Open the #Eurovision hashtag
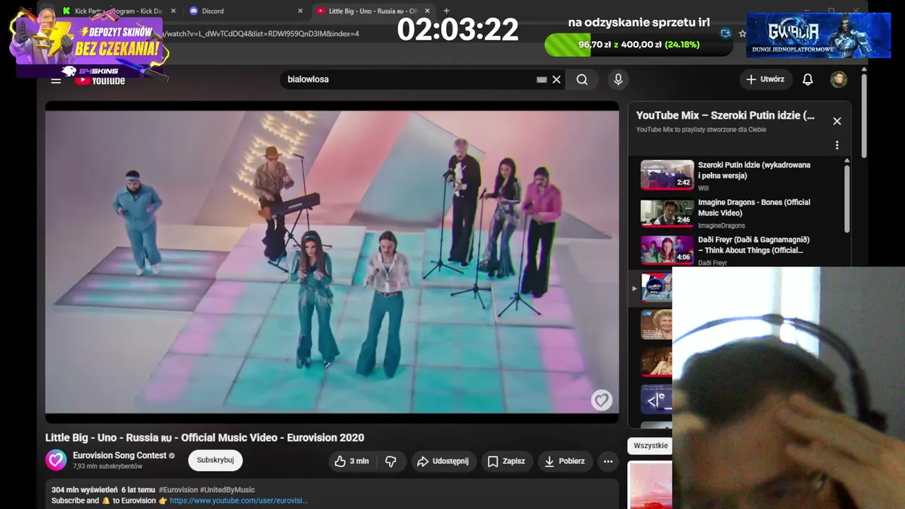The image size is (905, 509). [x=178, y=490]
